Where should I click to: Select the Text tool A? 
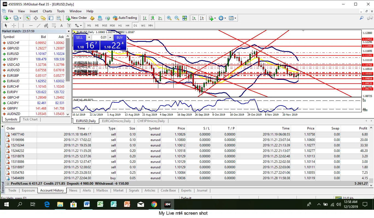tap(62, 25)
